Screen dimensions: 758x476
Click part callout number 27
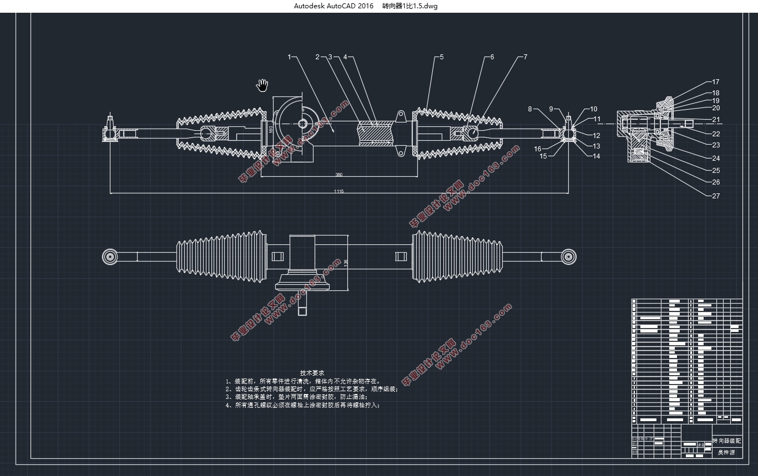coord(716,196)
